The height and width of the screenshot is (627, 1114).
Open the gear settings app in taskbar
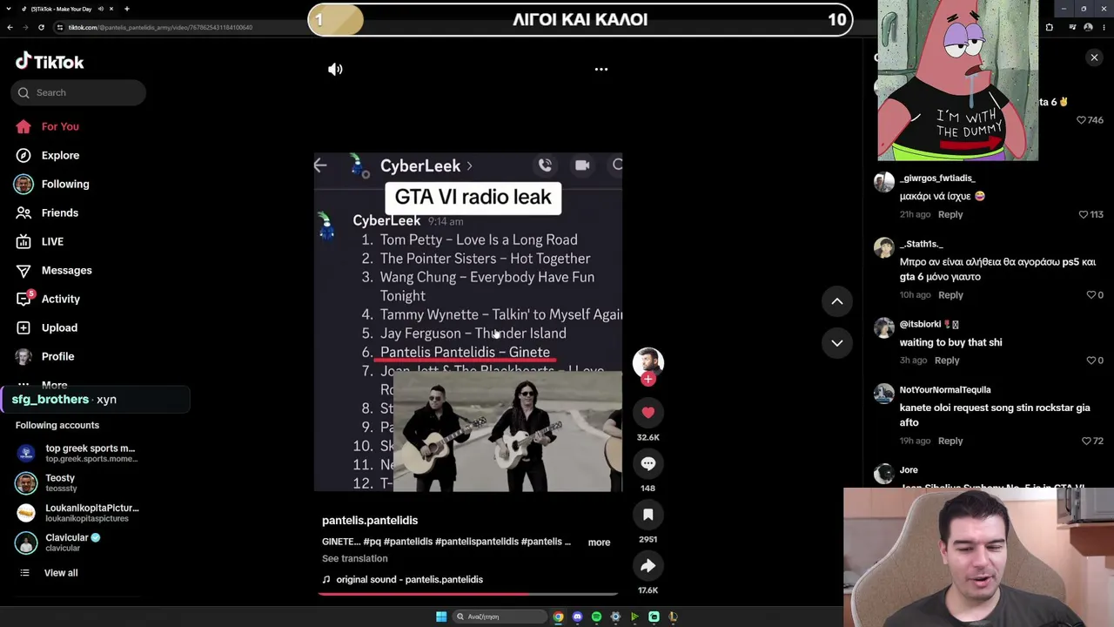point(615,617)
